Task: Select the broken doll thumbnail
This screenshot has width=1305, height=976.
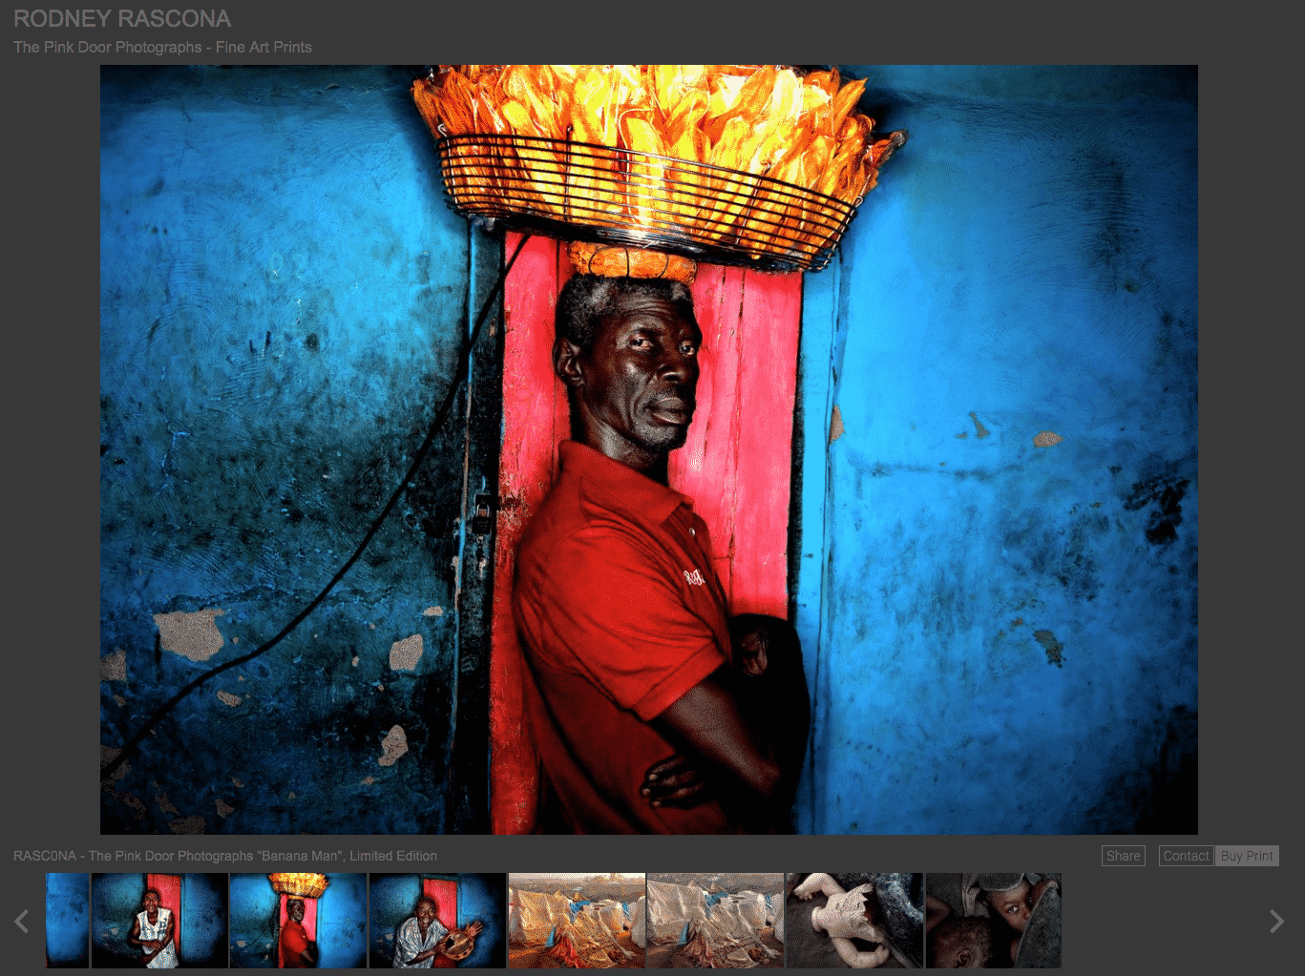Action: point(854,921)
